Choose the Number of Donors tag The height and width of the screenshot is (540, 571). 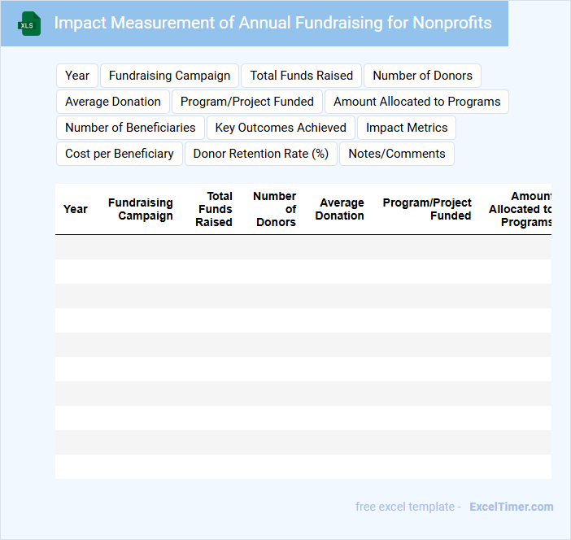point(422,76)
